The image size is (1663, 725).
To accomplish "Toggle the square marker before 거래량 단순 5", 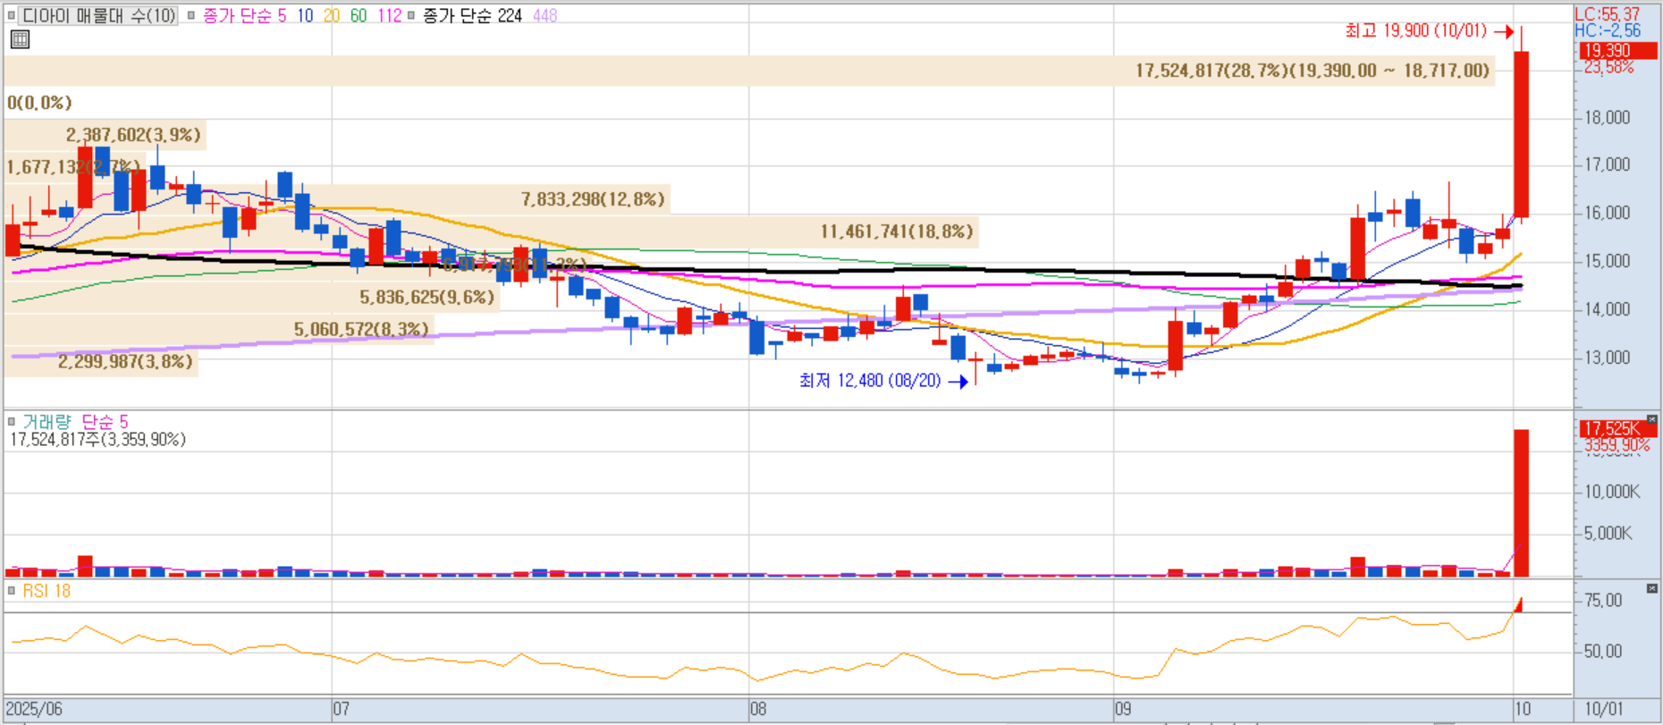I will [12, 421].
